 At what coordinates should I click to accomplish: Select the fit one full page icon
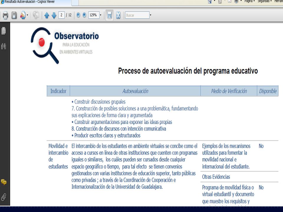point(118,15)
